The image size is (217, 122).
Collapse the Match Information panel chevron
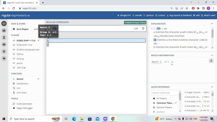[x=212, y=55]
